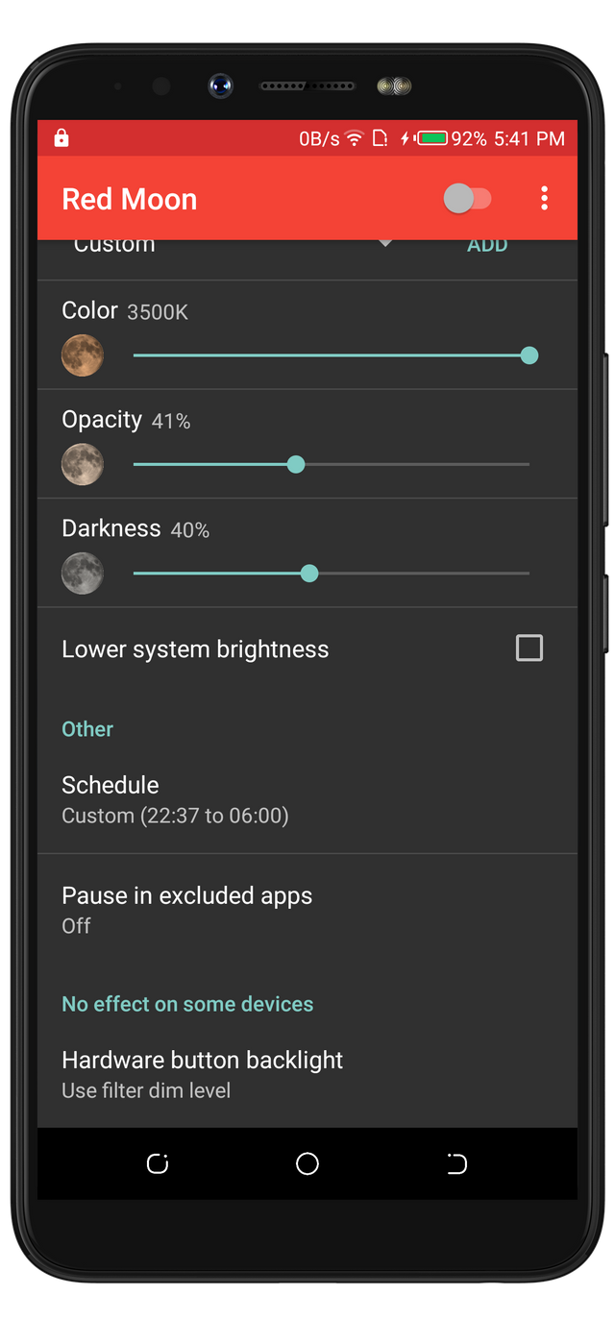Open the Schedule setting
This screenshot has width=615, height=1320.
307,799
